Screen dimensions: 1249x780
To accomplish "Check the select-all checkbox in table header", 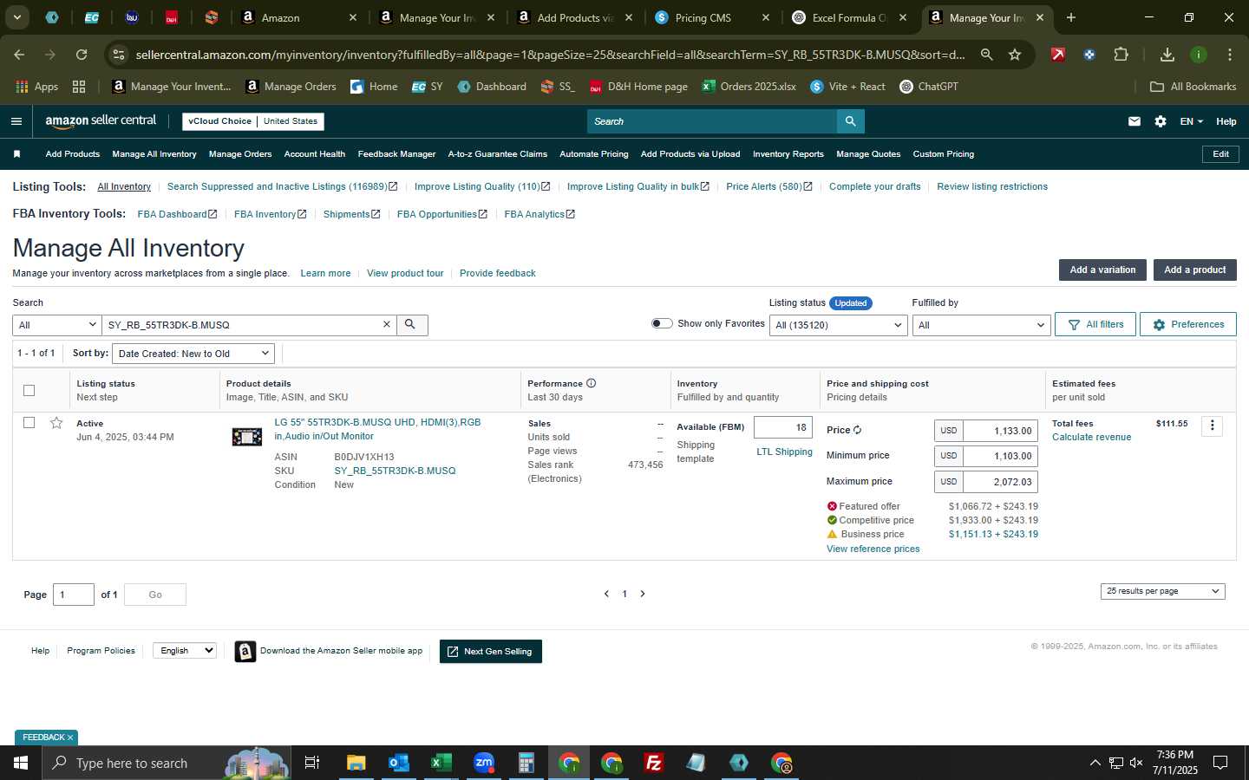I will [x=29, y=390].
